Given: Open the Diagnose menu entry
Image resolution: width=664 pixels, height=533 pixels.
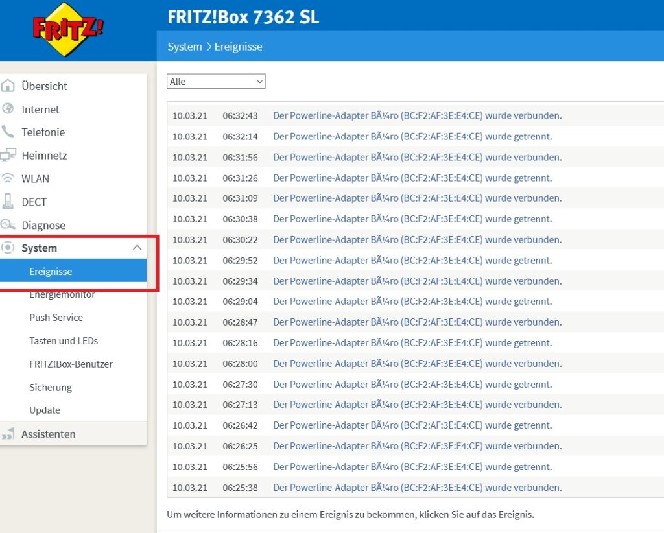Looking at the screenshot, I should pos(43,225).
